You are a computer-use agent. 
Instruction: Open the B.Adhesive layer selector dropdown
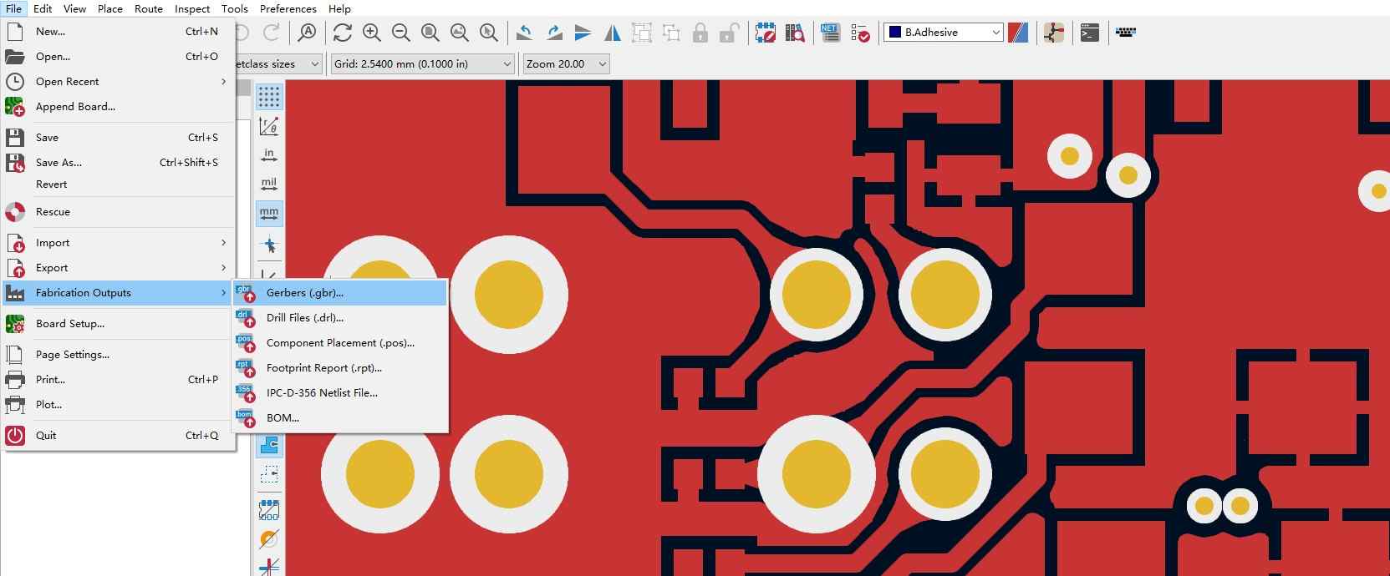(x=943, y=33)
